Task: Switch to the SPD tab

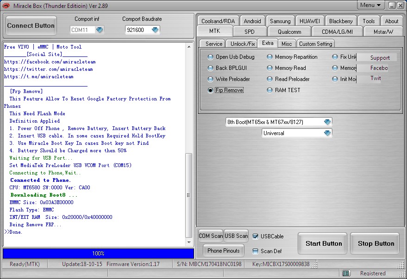Action: click(x=250, y=31)
